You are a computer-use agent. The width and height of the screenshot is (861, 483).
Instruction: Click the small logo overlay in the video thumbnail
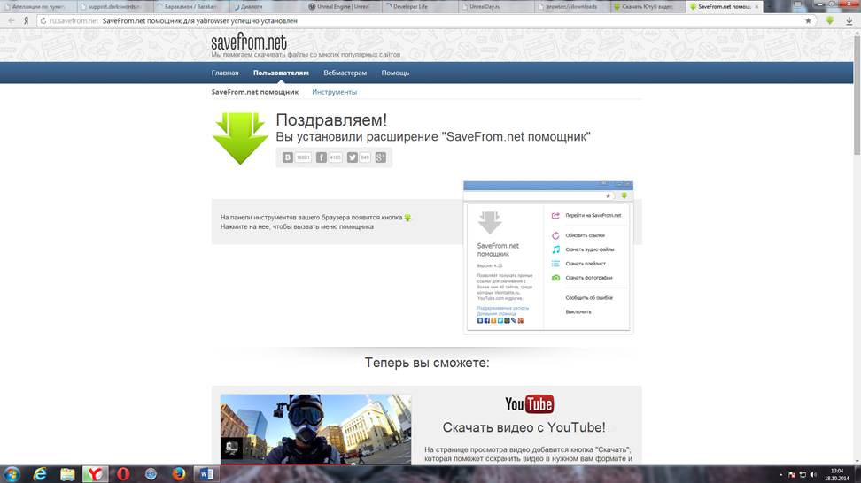[x=232, y=448]
